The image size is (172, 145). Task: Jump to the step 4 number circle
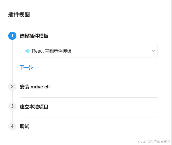(x=12, y=126)
